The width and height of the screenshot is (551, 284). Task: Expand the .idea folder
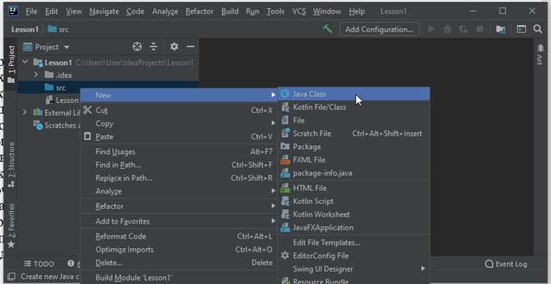pyautogui.click(x=36, y=75)
